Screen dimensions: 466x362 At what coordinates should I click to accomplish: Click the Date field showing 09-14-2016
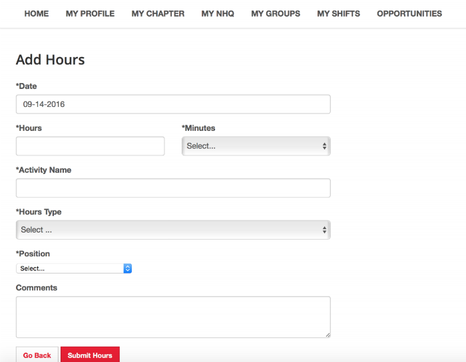pyautogui.click(x=173, y=104)
